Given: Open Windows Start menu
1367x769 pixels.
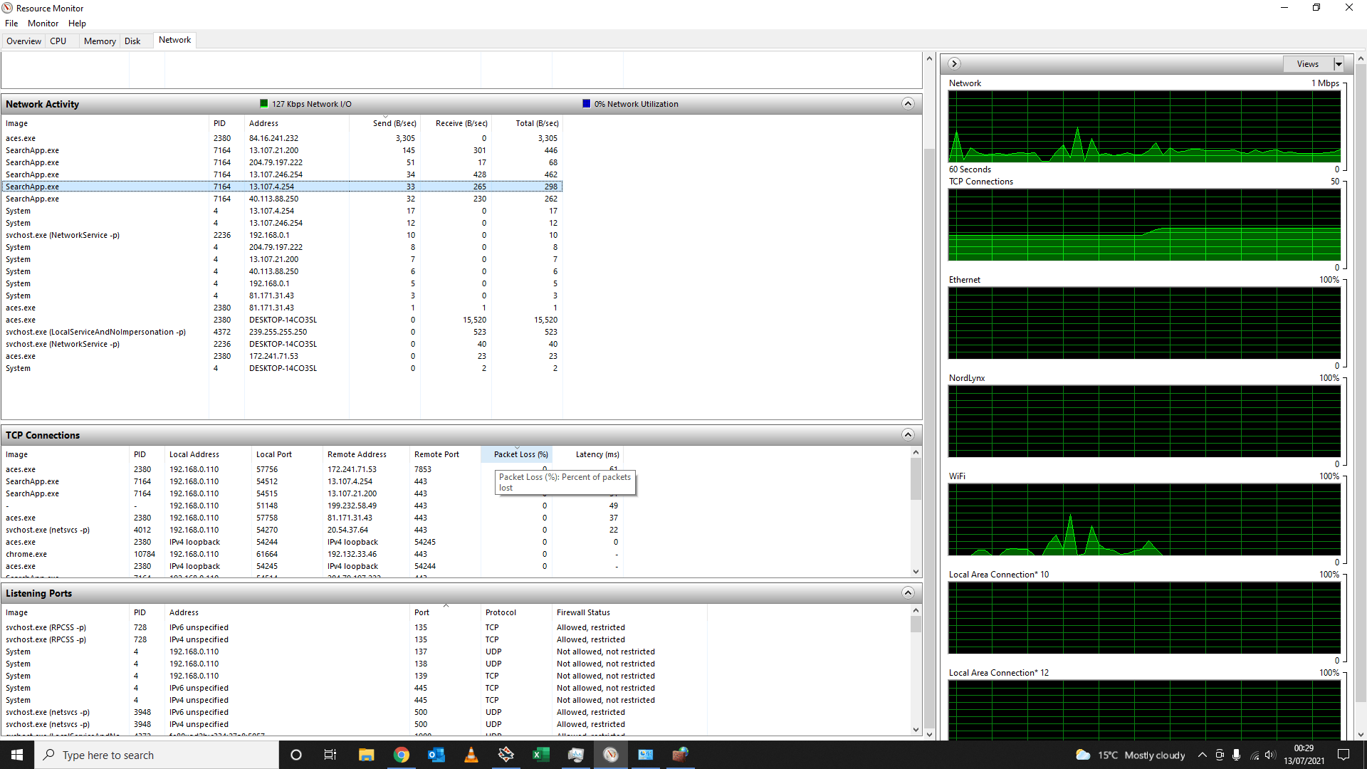Looking at the screenshot, I should tap(17, 755).
